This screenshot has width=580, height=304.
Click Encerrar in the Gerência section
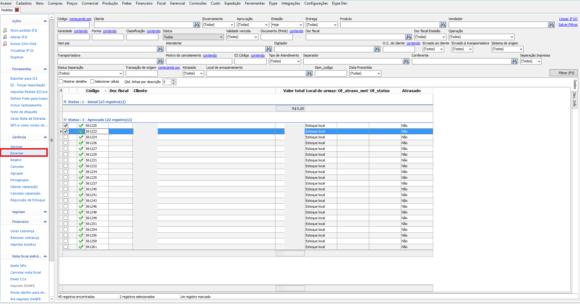pyautogui.click(x=17, y=153)
